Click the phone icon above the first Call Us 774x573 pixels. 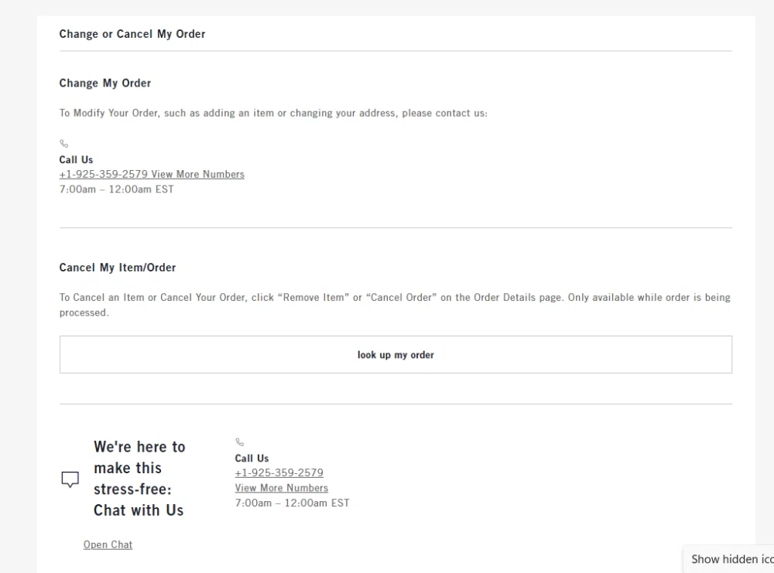[x=63, y=143]
